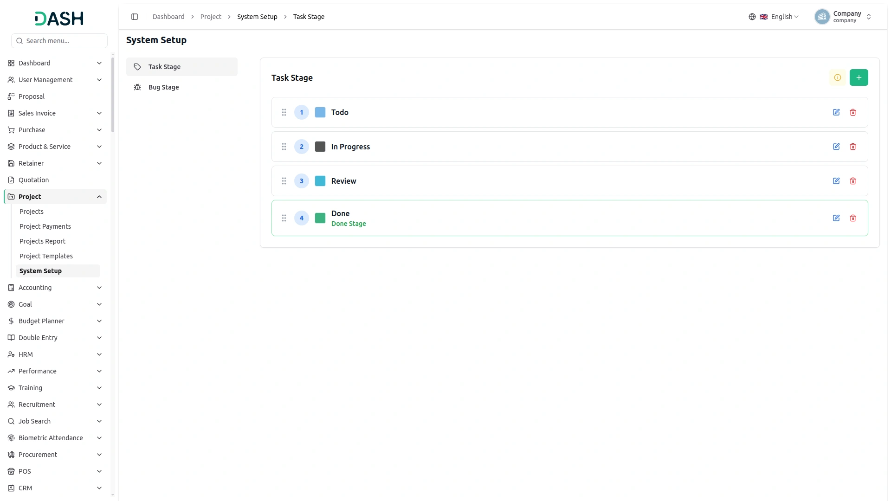
Task: Edit the Done stage
Action: click(x=836, y=218)
